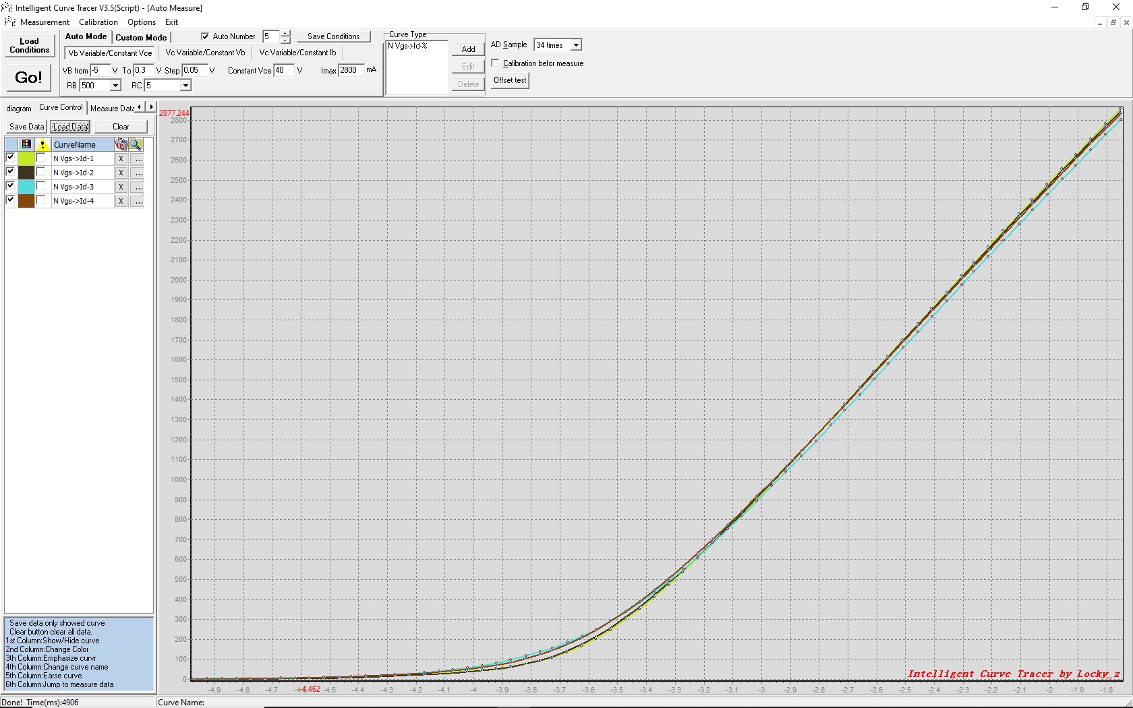Click the Imax current input field
This screenshot has width=1133, height=708.
[x=351, y=70]
